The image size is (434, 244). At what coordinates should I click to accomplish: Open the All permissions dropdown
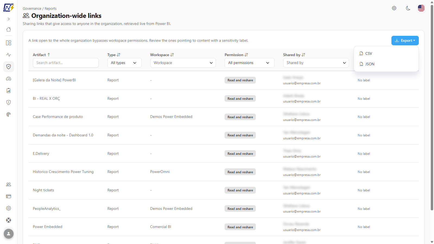(x=249, y=63)
